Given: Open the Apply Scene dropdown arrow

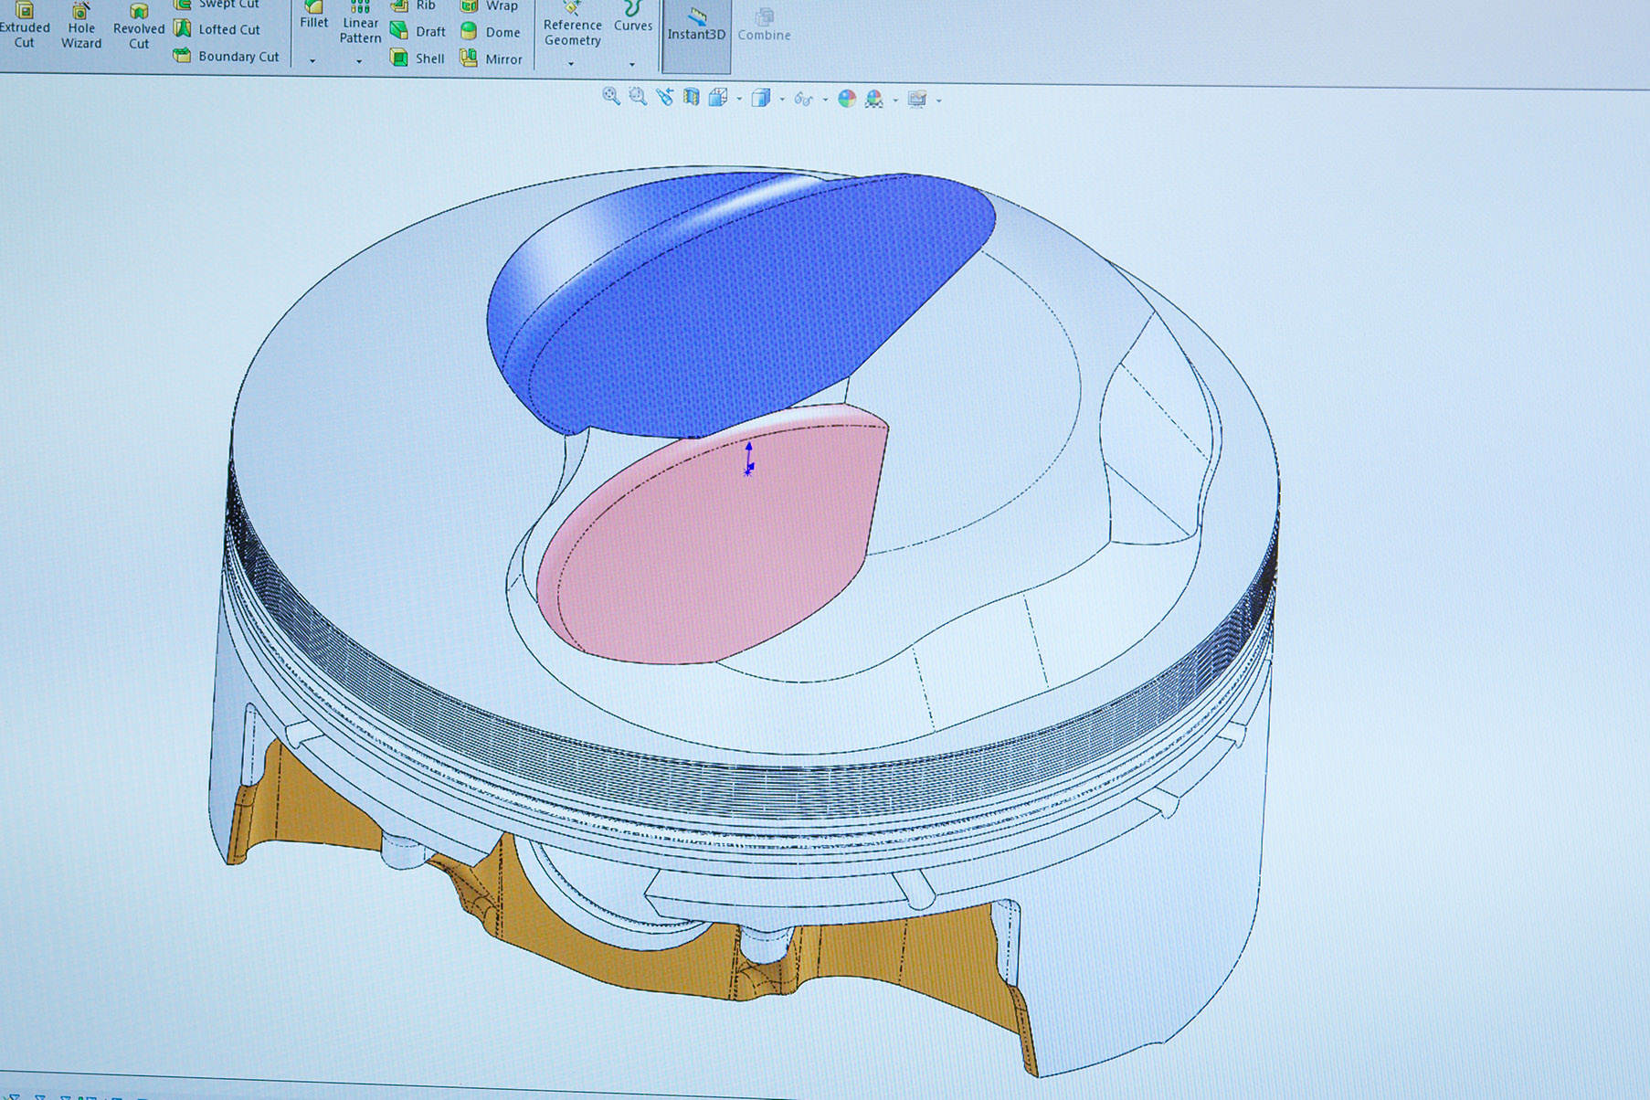Looking at the screenshot, I should pyautogui.click(x=895, y=100).
